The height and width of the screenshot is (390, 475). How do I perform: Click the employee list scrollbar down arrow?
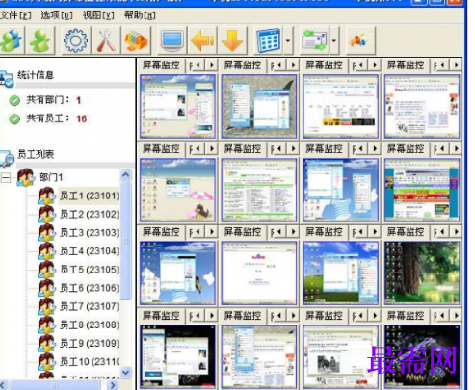coord(125,373)
